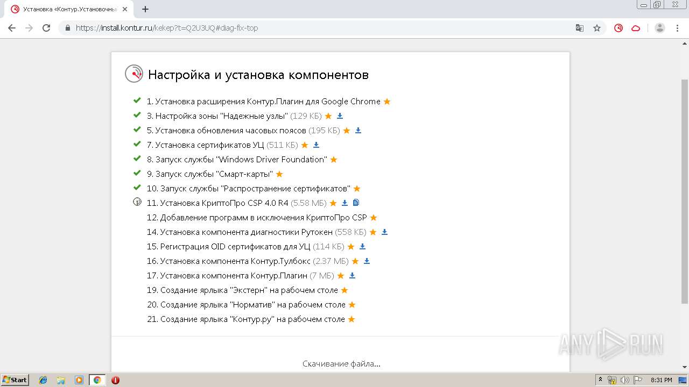Click "16. Установка компонента Контур.Тулбокс" text

tap(229, 261)
